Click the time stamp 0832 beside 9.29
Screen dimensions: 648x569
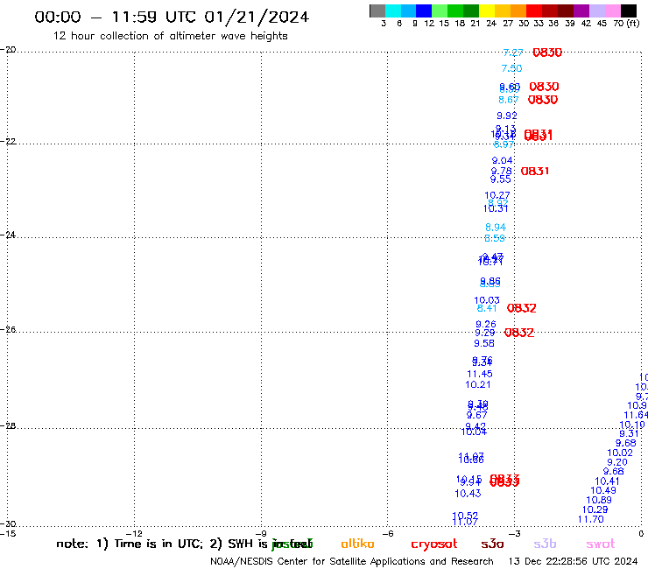[519, 333]
